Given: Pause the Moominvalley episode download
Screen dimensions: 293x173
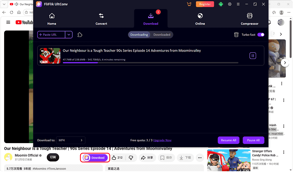Looking at the screenshot, I should click(253, 55).
